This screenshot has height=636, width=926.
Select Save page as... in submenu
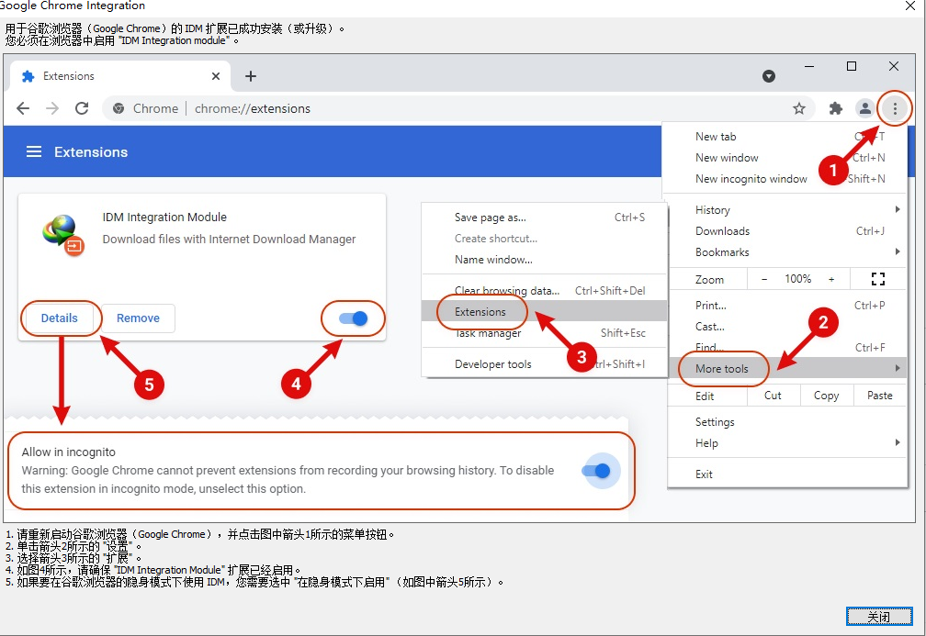click(544, 218)
